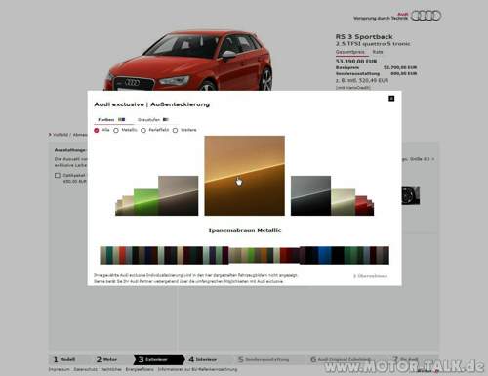The image size is (488, 376).
Task: Click the Audi four-rings logo
Action: tap(426, 16)
